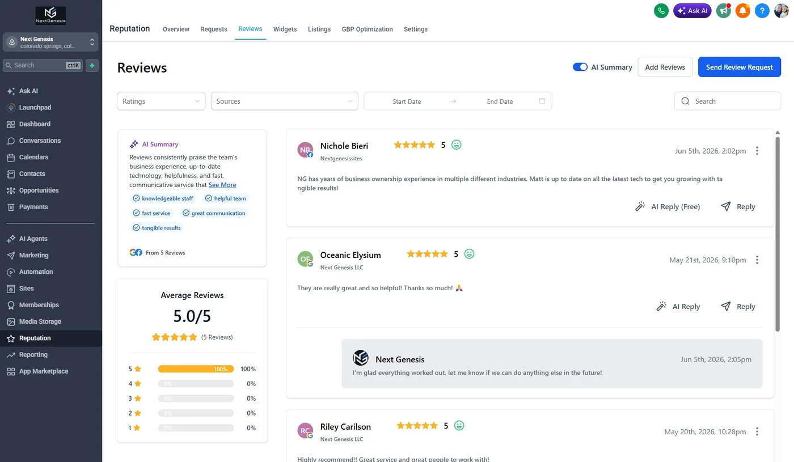
Task: Click the 4-star rating progress bar
Action: pyautogui.click(x=196, y=384)
